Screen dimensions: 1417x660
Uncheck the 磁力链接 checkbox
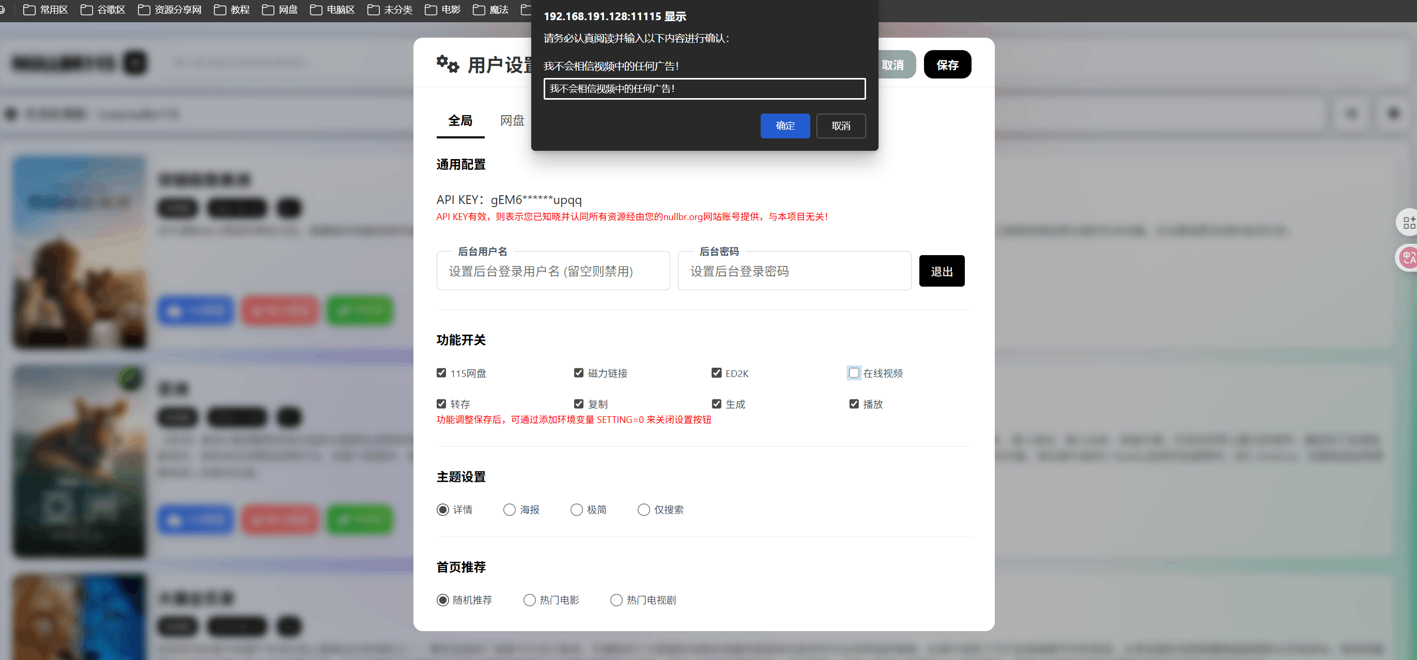point(579,373)
